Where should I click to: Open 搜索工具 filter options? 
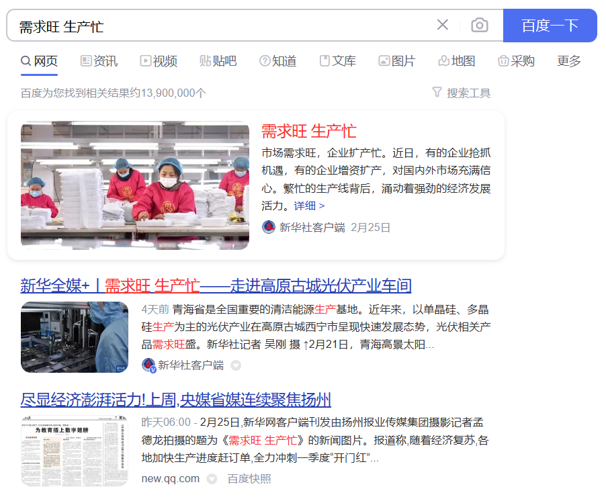(x=461, y=93)
